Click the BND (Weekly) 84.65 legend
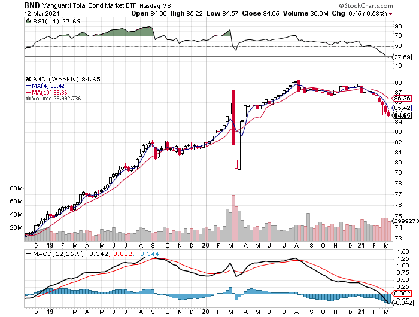This screenshot has width=419, height=317. click(x=66, y=79)
